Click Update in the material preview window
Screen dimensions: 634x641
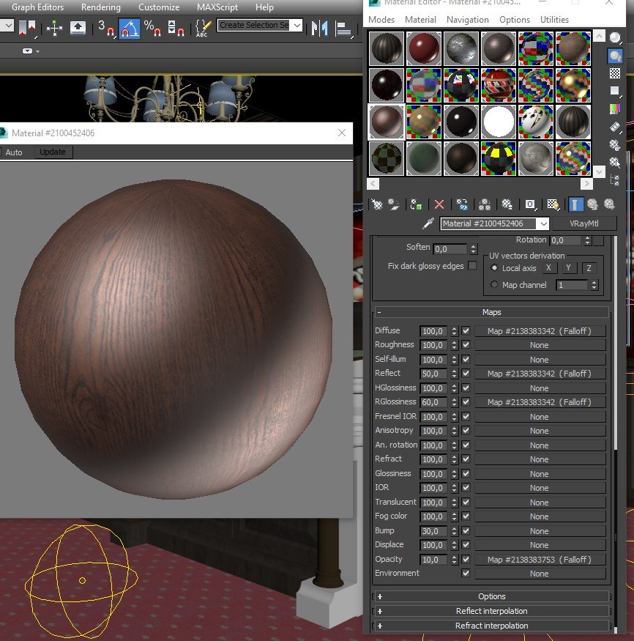[x=53, y=152]
